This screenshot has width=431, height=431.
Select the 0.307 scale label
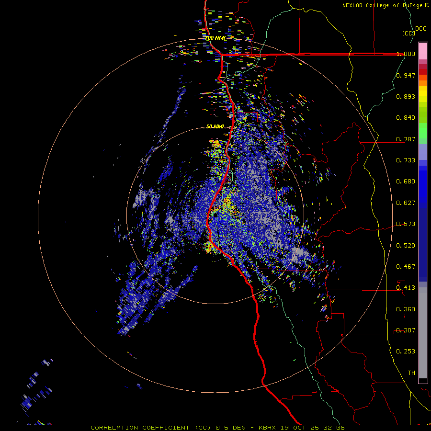(x=406, y=330)
